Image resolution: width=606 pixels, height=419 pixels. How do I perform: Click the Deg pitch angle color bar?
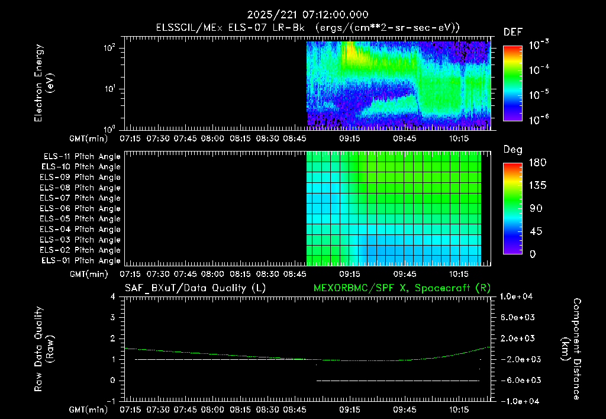click(x=512, y=209)
